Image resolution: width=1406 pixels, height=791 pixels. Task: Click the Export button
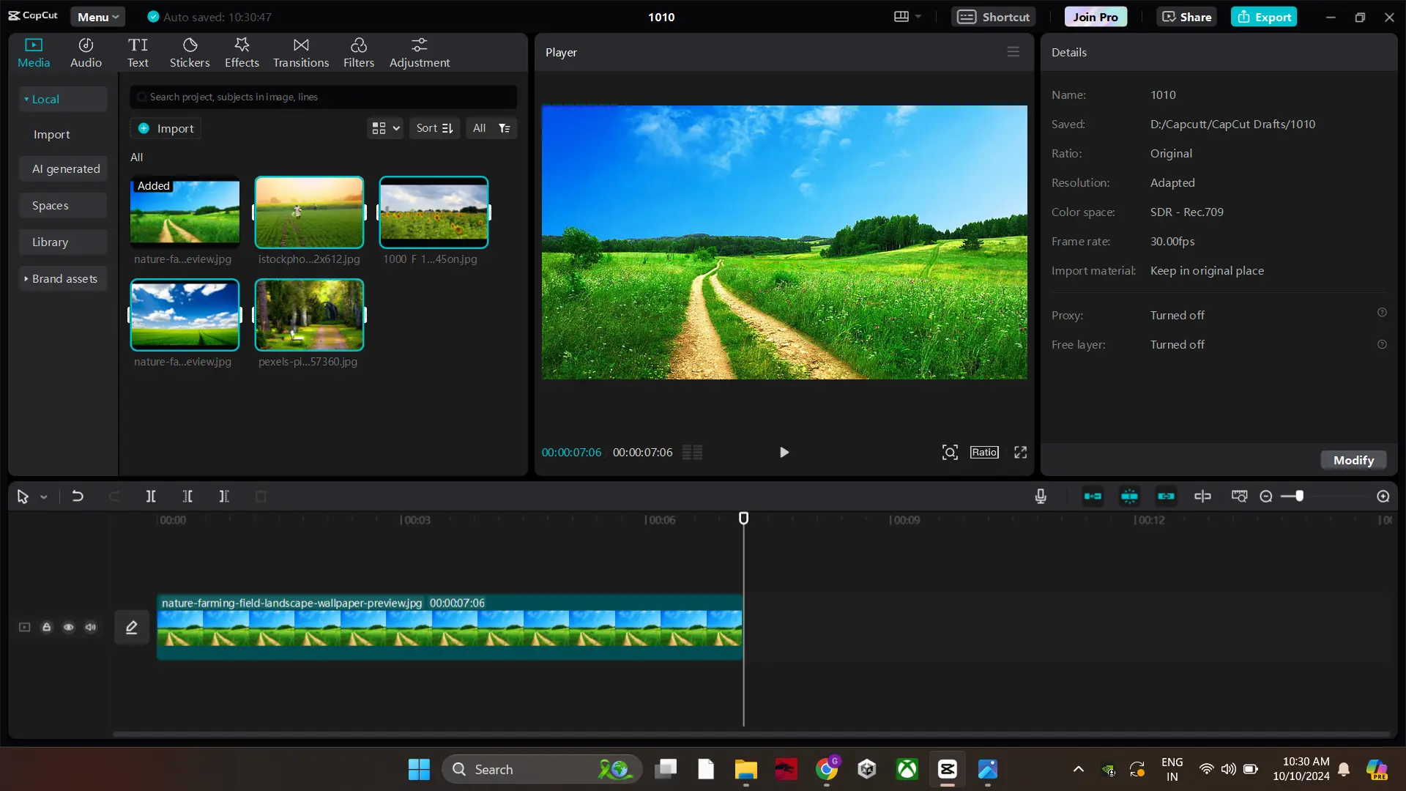pos(1264,17)
